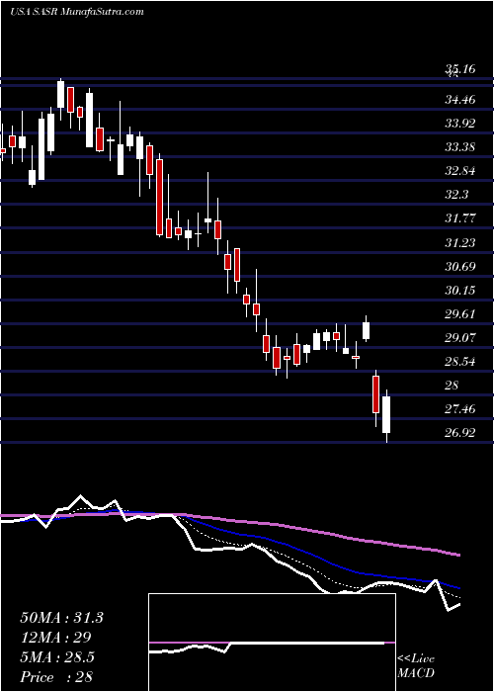The width and height of the screenshot is (494, 692).
Task: Click the 32.84 price level label
Action: pyautogui.click(x=460, y=171)
